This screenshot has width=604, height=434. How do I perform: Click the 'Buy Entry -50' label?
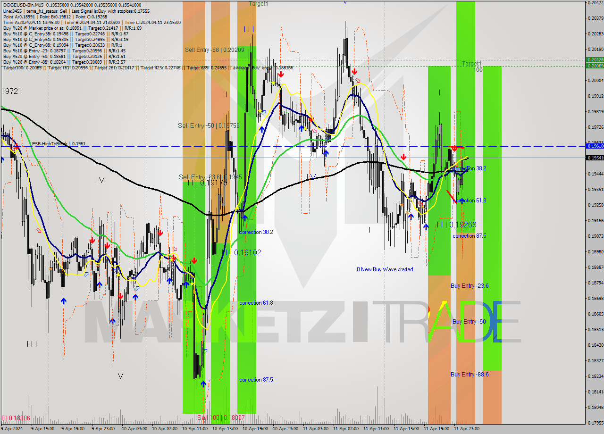pos(469,322)
